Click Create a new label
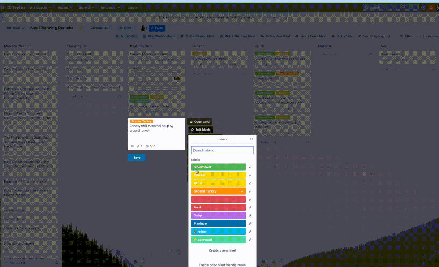 pos(222,250)
